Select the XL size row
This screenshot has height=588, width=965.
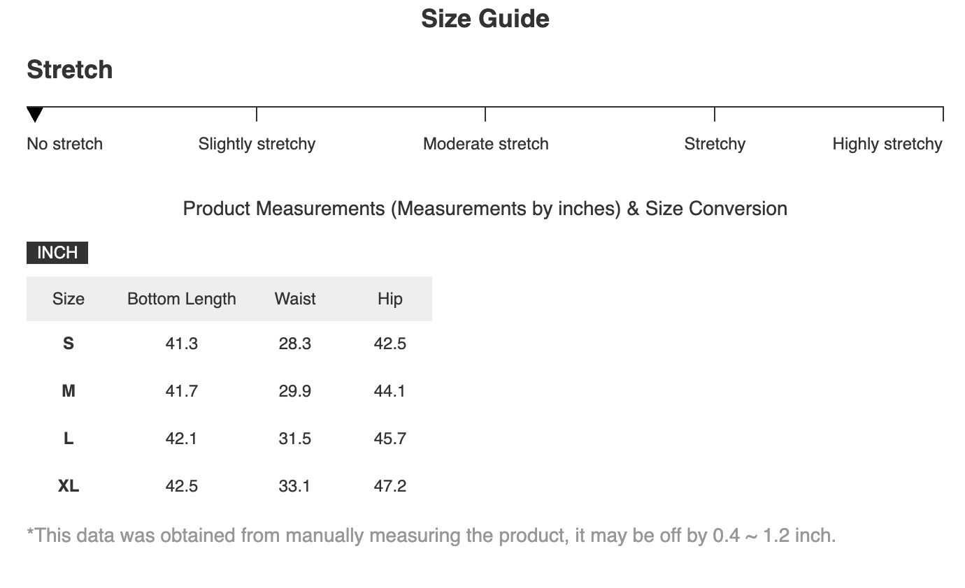tap(229, 486)
